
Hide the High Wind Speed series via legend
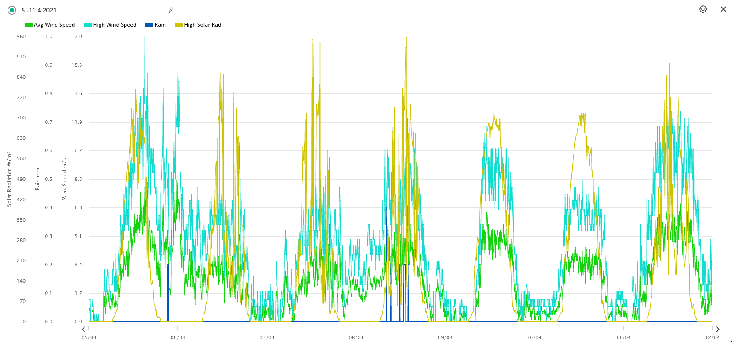[x=114, y=25]
